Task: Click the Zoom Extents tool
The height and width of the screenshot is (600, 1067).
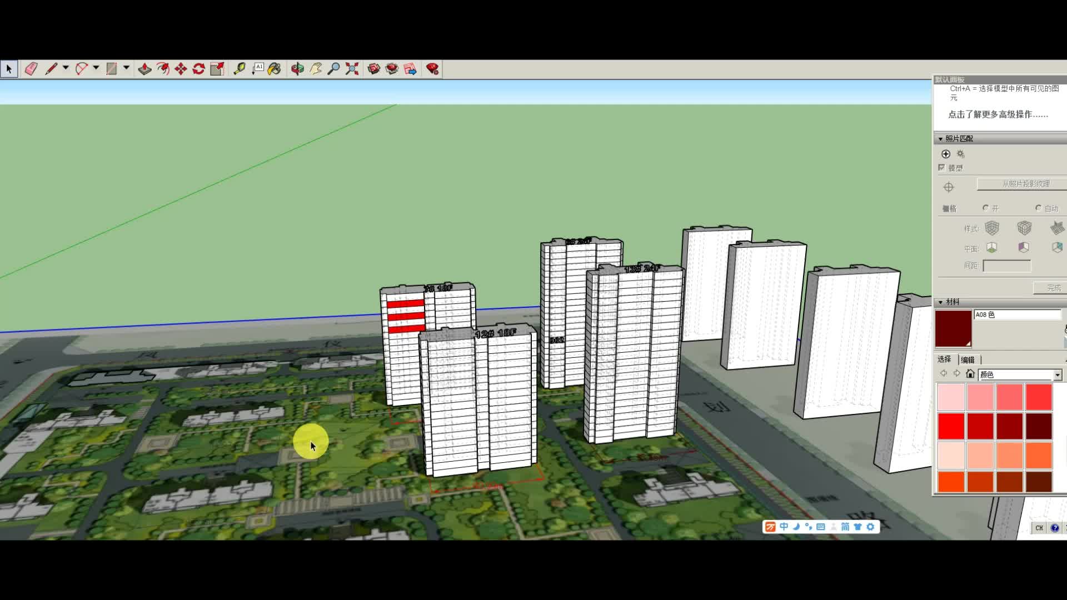Action: 352,69
